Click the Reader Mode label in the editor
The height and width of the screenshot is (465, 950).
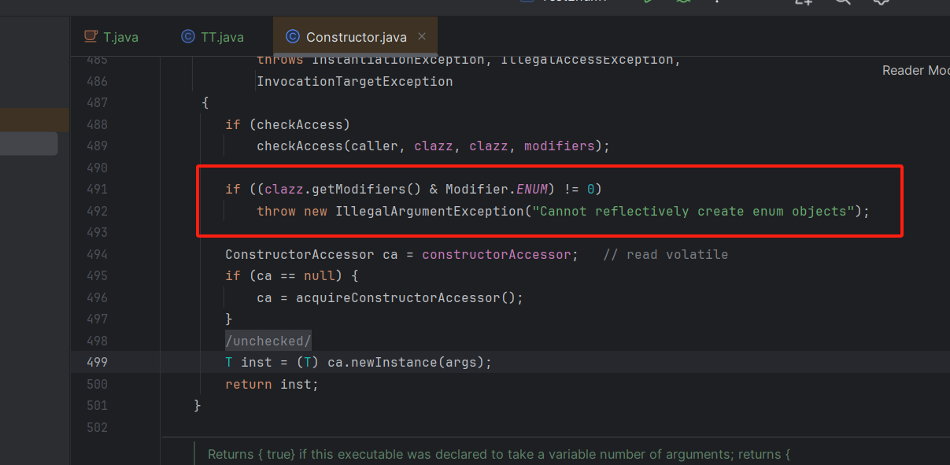click(x=915, y=71)
